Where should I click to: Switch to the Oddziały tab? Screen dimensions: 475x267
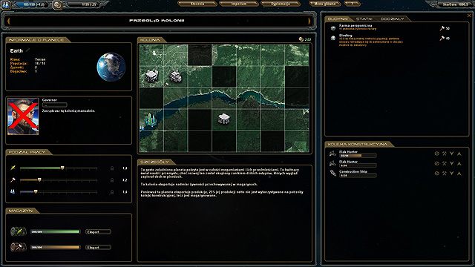[392, 19]
